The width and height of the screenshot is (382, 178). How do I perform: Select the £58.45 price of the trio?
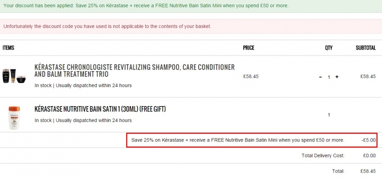tap(251, 76)
